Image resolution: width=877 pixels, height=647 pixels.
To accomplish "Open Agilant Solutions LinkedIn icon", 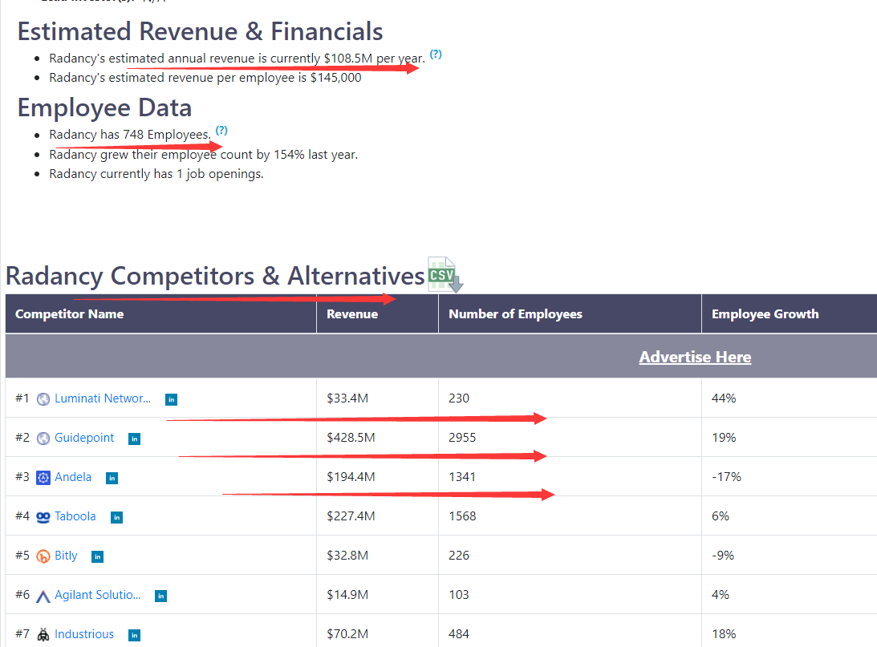I will pyautogui.click(x=160, y=596).
